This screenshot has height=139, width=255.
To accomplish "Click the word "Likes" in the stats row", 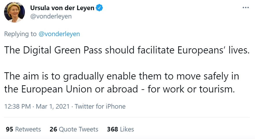I will point(127,129).
